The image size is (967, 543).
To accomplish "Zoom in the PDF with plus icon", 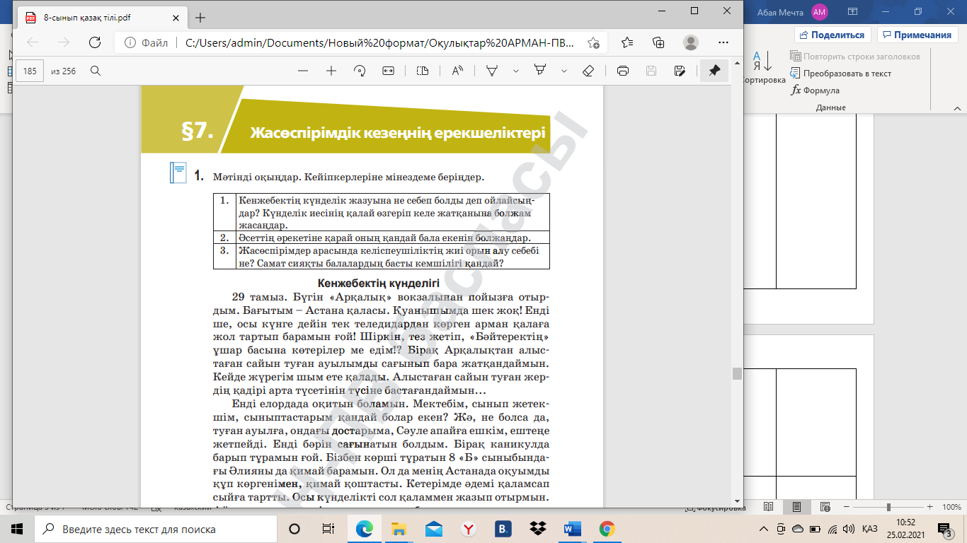I will [331, 71].
